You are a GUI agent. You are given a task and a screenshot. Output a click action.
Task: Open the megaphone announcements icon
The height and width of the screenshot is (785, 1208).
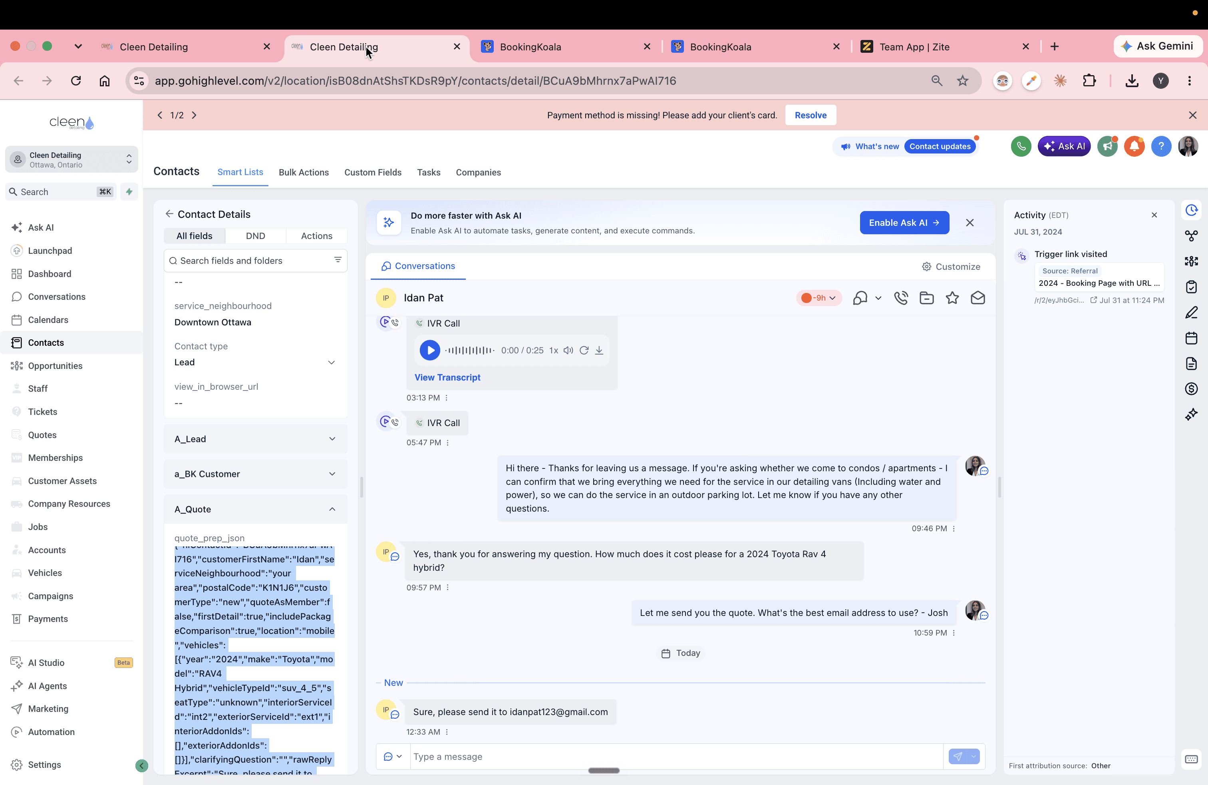(1107, 146)
